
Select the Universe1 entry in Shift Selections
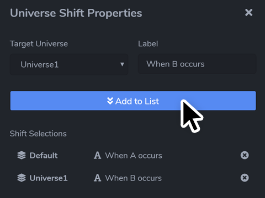pyautogui.click(x=133, y=178)
